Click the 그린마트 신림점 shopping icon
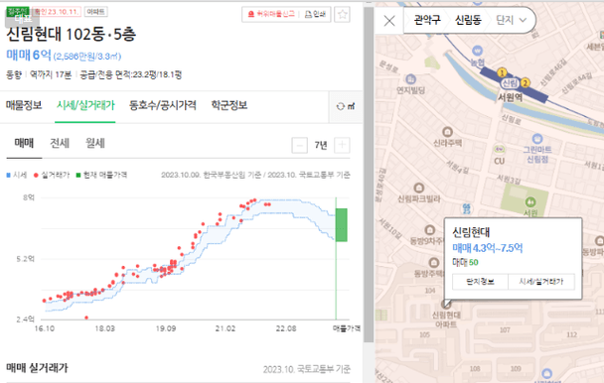 (537, 139)
